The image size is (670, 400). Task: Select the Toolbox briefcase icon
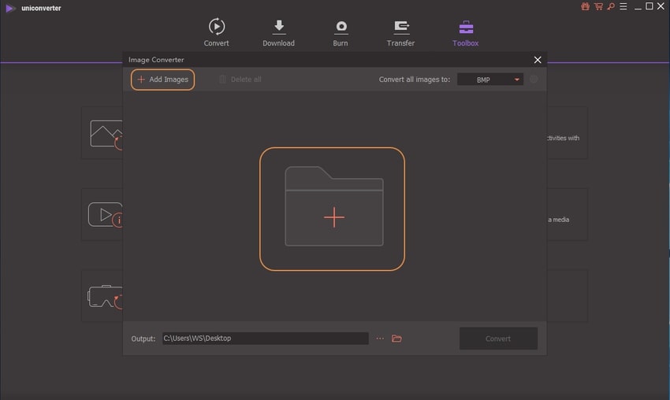tap(465, 27)
